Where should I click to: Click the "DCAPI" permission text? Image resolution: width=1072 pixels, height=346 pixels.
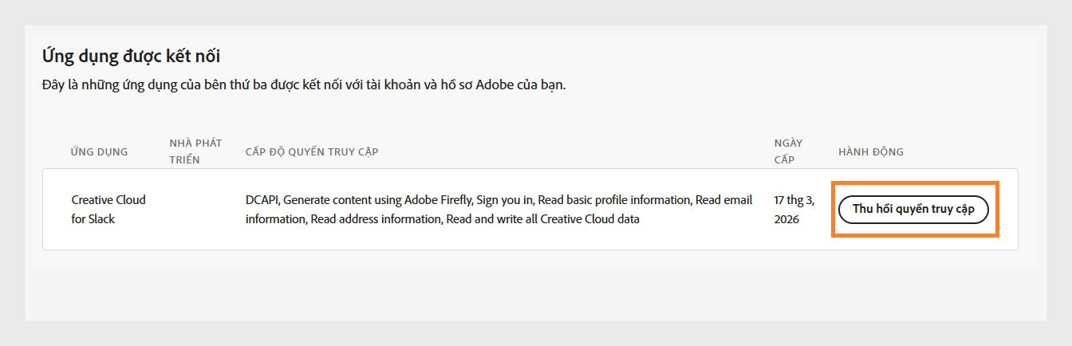click(x=262, y=200)
